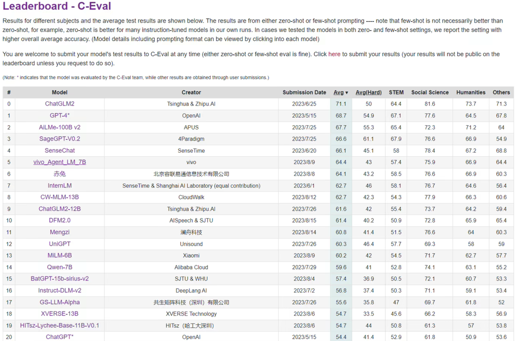Open the Qwen-7B model page
The width and height of the screenshot is (515, 341).
click(x=60, y=267)
